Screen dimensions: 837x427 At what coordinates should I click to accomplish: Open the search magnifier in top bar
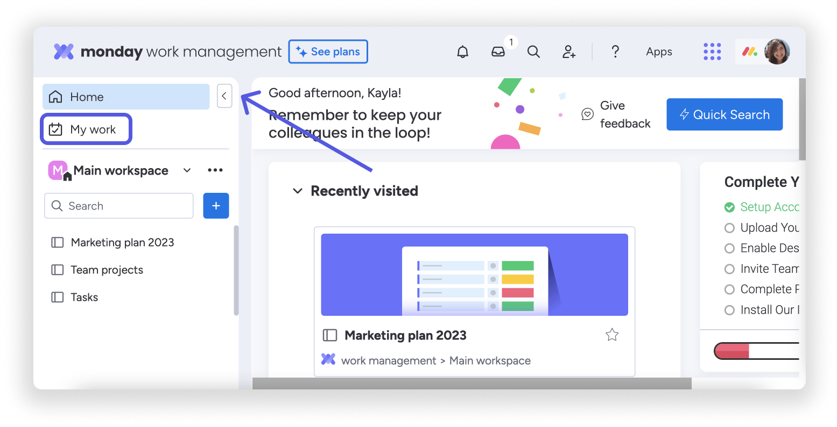[533, 52]
